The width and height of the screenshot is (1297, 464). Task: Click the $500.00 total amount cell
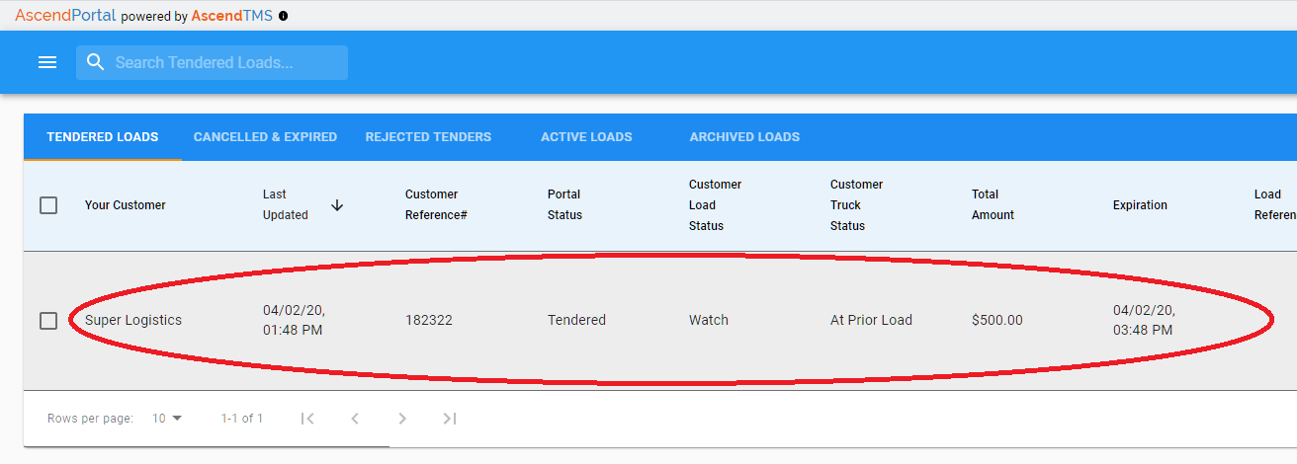click(997, 320)
